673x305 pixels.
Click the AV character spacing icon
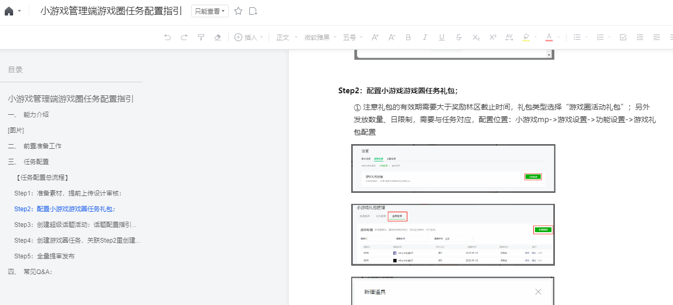[509, 37]
